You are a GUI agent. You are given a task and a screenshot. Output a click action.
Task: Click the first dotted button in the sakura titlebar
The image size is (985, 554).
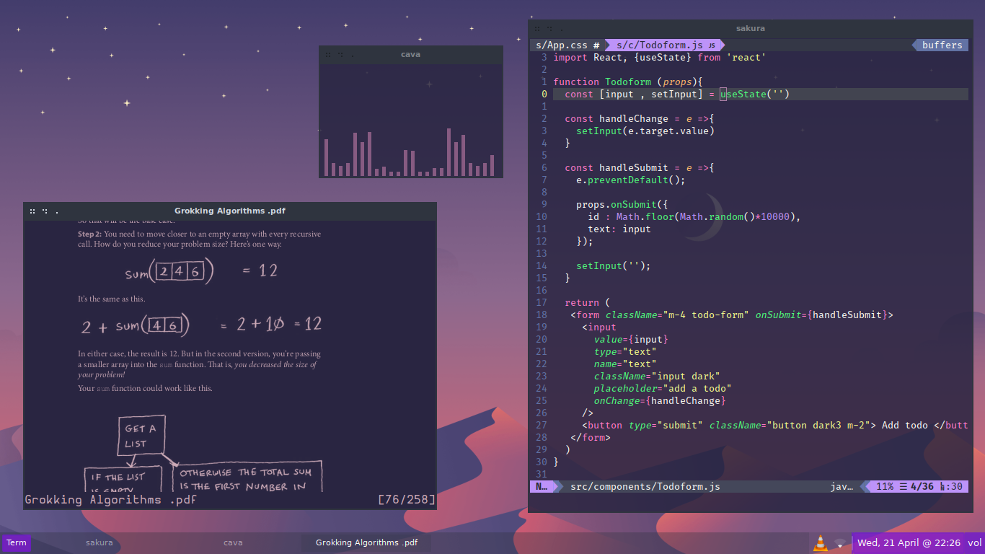tap(539, 29)
